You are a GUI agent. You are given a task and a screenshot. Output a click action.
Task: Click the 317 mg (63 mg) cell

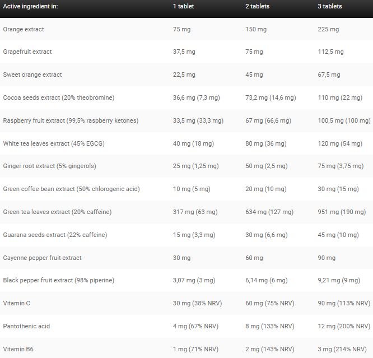[x=195, y=212]
